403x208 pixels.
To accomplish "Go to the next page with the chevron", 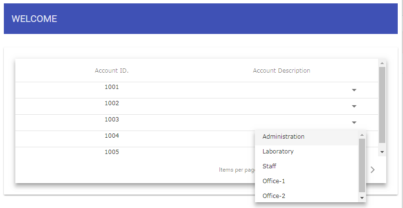I will pos(373,169).
